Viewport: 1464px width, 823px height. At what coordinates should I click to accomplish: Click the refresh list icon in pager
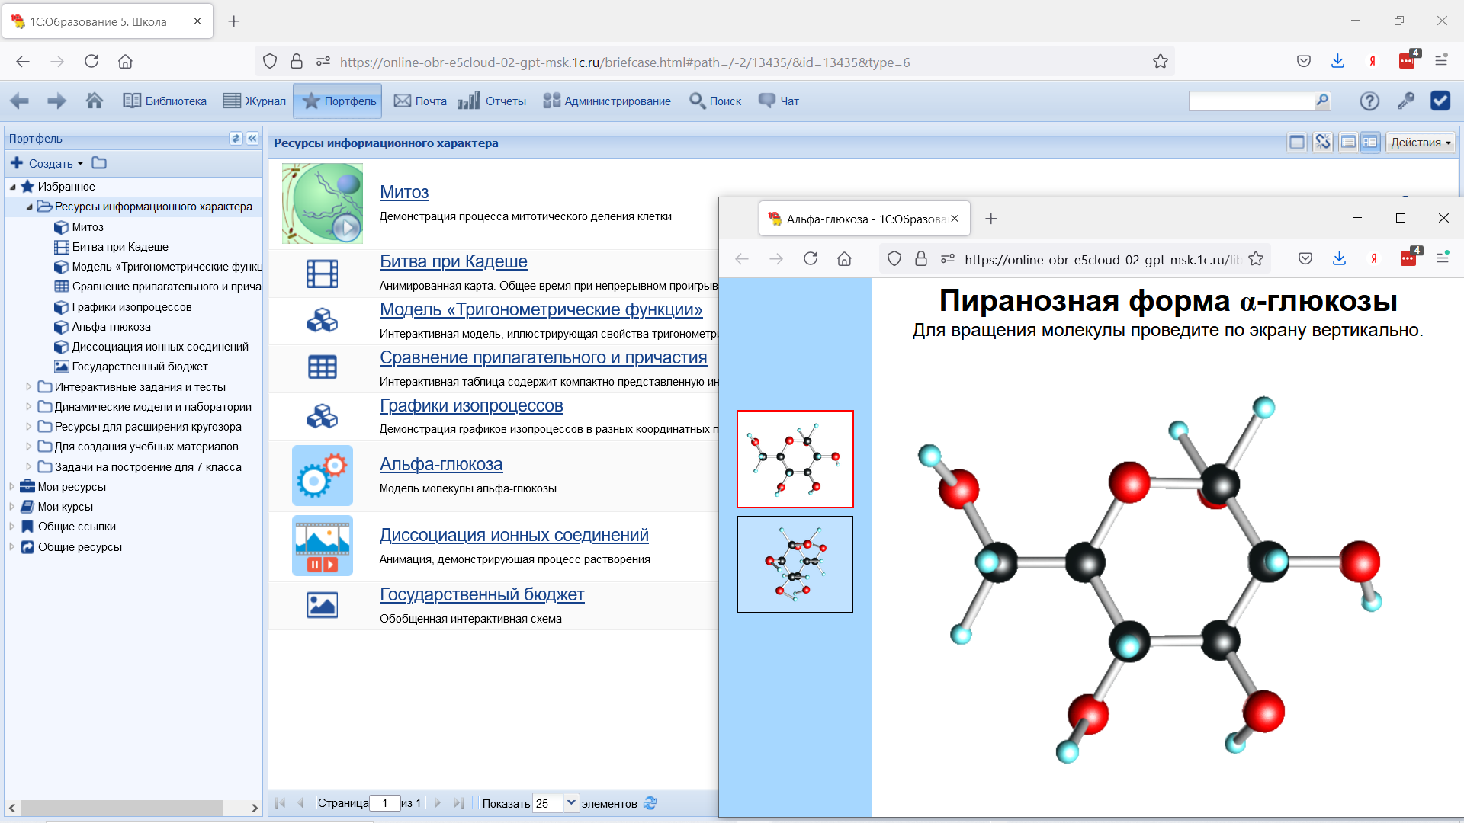coord(650,803)
